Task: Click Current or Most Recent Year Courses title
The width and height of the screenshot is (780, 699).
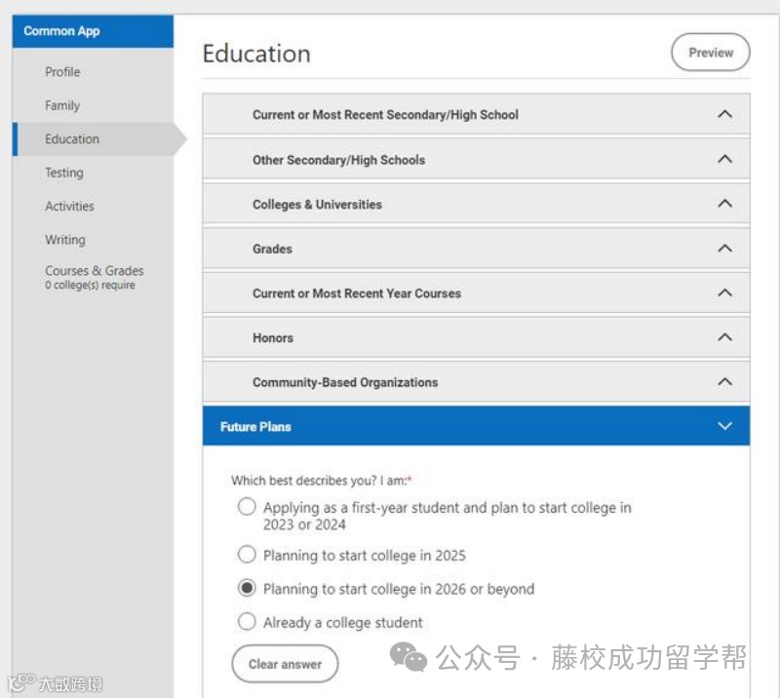Action: (x=357, y=293)
